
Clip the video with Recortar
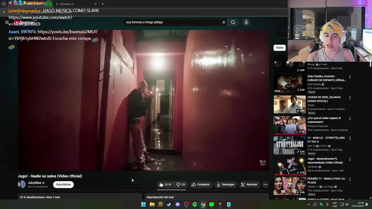click(x=249, y=185)
